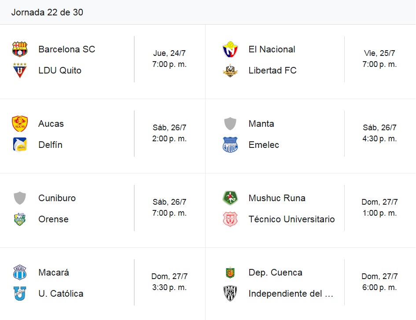Click the Libertad FC badge icon
416x320 pixels.
pos(230,70)
